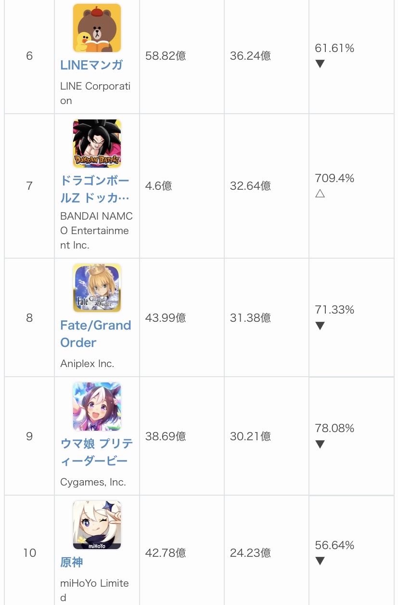
Task: Select the down arrow under 78.08%
Action: click(320, 445)
